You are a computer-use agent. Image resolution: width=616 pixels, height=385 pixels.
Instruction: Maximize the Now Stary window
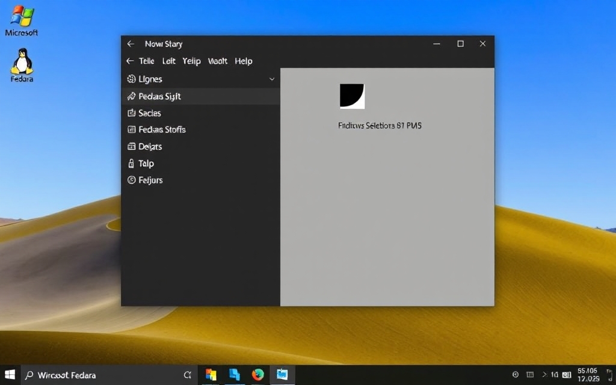pos(460,44)
